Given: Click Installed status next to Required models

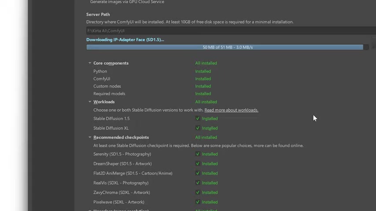Looking at the screenshot, I should coord(203,93).
